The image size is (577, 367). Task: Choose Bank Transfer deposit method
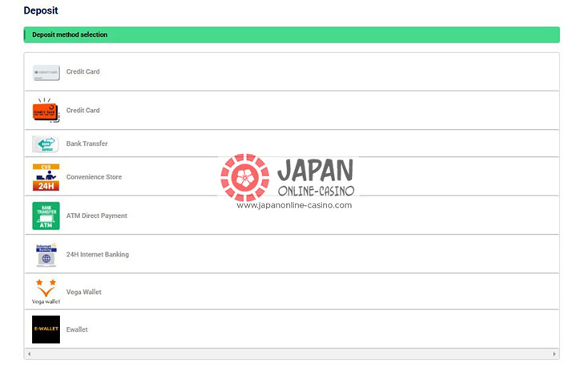pos(292,143)
